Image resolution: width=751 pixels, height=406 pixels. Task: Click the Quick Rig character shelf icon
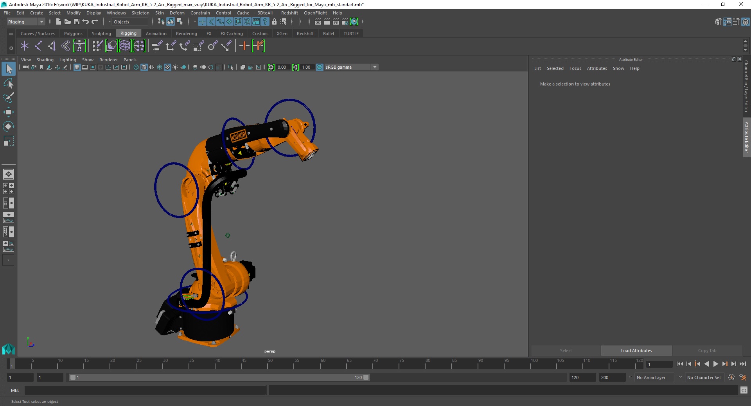[x=79, y=46]
